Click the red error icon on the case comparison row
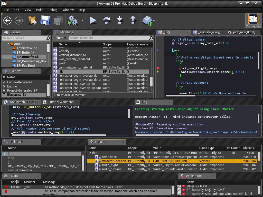The image size is (263, 197). point(6,191)
